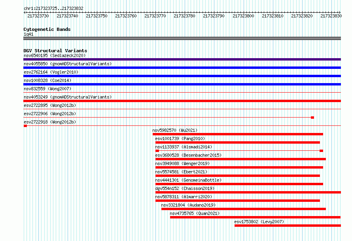Click the chr1:217323725..217323832 region label

tap(53, 8)
